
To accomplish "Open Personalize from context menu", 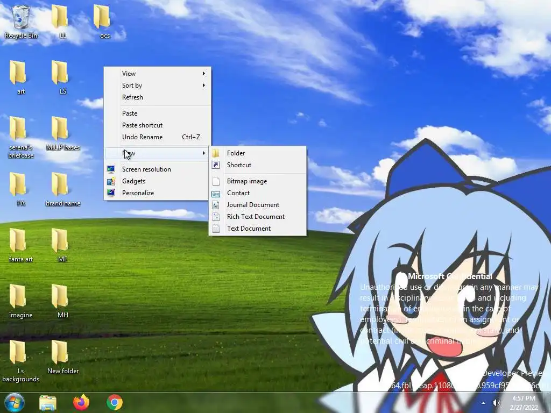I will tap(158, 193).
